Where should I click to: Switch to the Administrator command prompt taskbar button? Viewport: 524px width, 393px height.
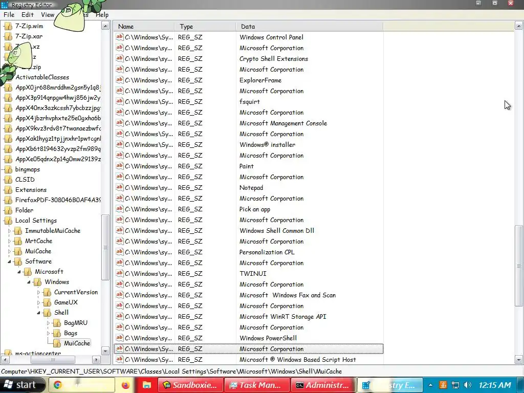[x=322, y=385]
